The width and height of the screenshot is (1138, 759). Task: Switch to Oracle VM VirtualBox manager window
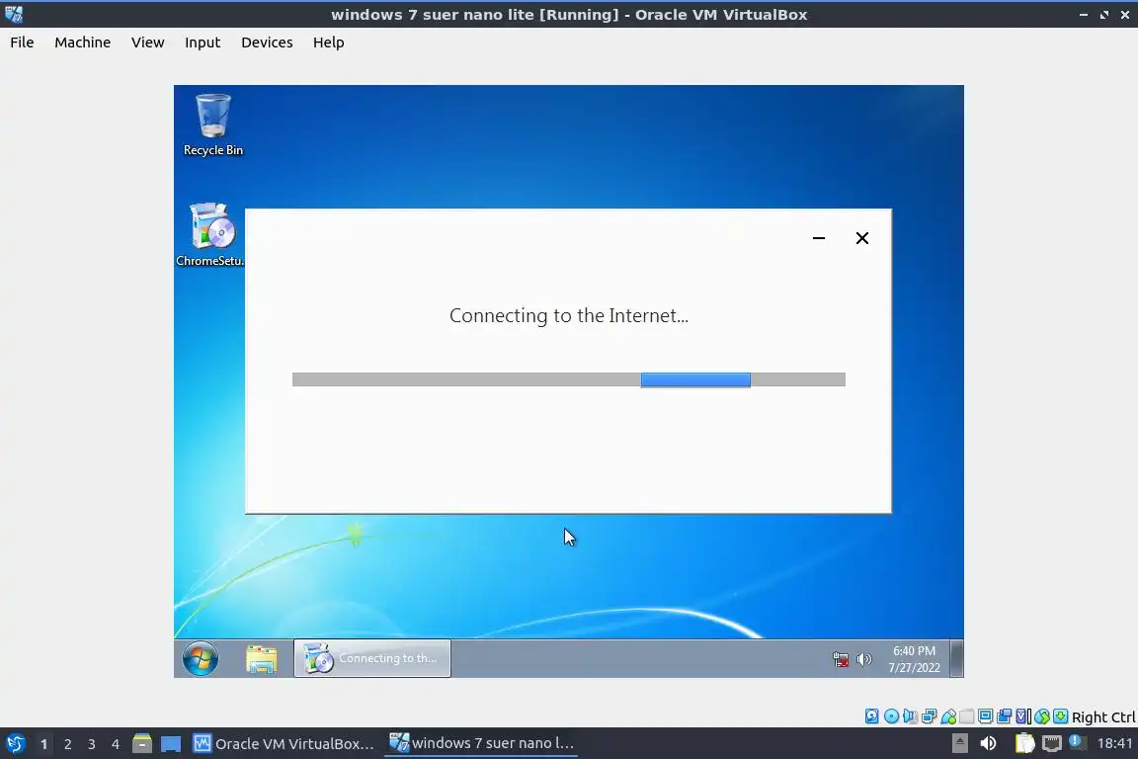tap(284, 743)
